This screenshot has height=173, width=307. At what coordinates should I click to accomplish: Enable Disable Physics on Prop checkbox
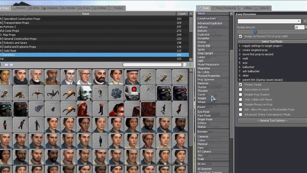click(x=240, y=105)
